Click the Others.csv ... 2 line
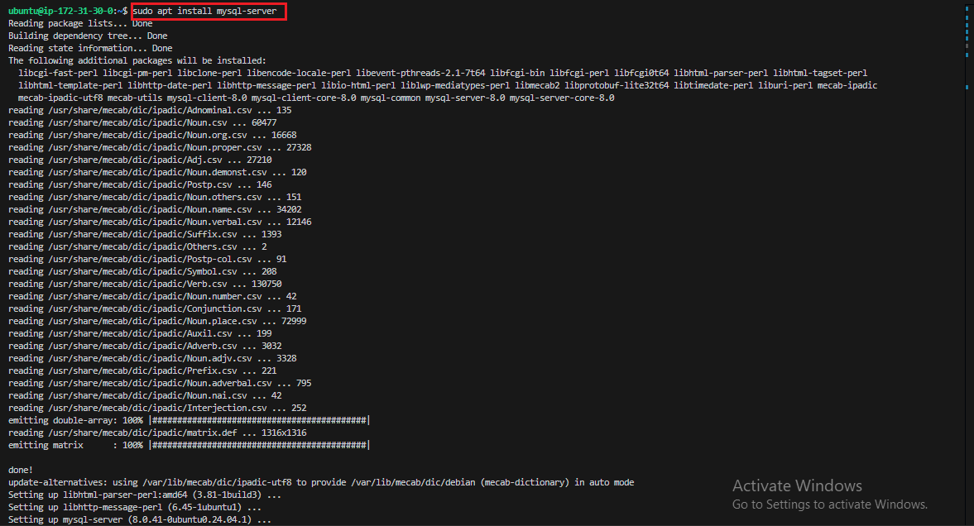Image resolution: width=974 pixels, height=526 pixels. tap(137, 247)
